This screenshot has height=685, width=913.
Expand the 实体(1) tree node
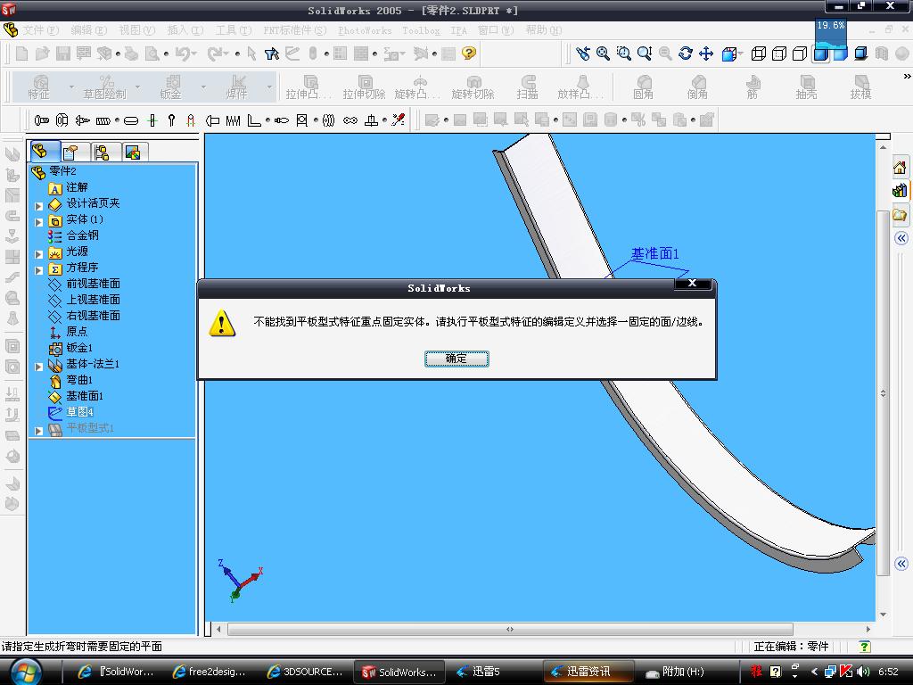[38, 222]
